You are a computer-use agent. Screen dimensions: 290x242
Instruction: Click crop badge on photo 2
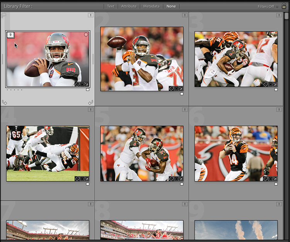pos(176,89)
